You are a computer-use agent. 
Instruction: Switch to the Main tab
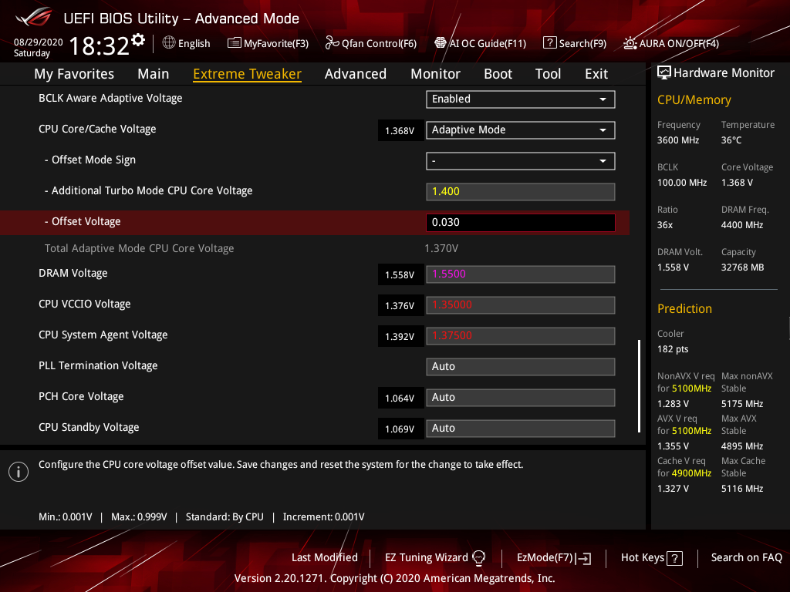click(x=154, y=74)
